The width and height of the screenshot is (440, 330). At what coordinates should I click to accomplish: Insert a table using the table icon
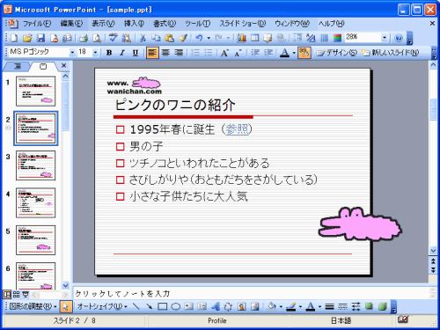pyautogui.click(x=254, y=38)
